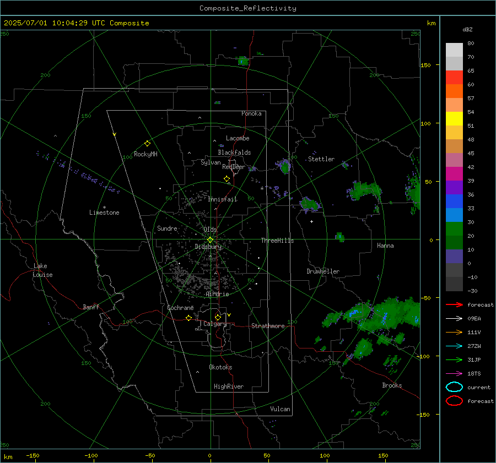
Task: Click the Brooks label
Action: pyautogui.click(x=392, y=385)
